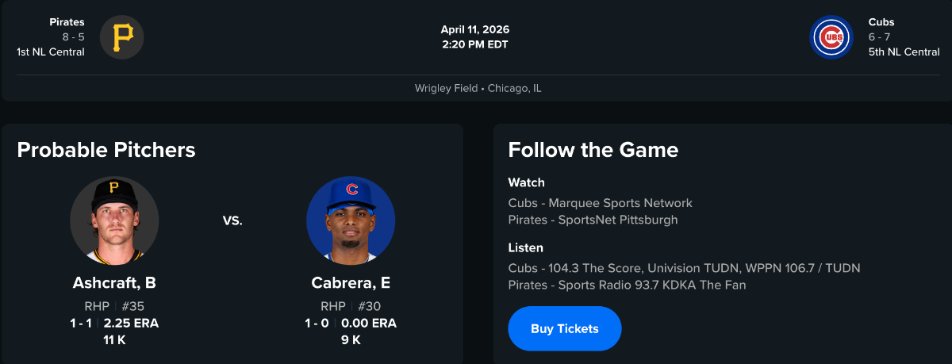Click the Pirates team logo
This screenshot has height=364, width=952.
click(122, 37)
